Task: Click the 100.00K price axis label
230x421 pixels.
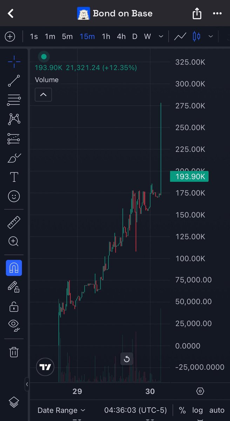Action: (x=190, y=258)
